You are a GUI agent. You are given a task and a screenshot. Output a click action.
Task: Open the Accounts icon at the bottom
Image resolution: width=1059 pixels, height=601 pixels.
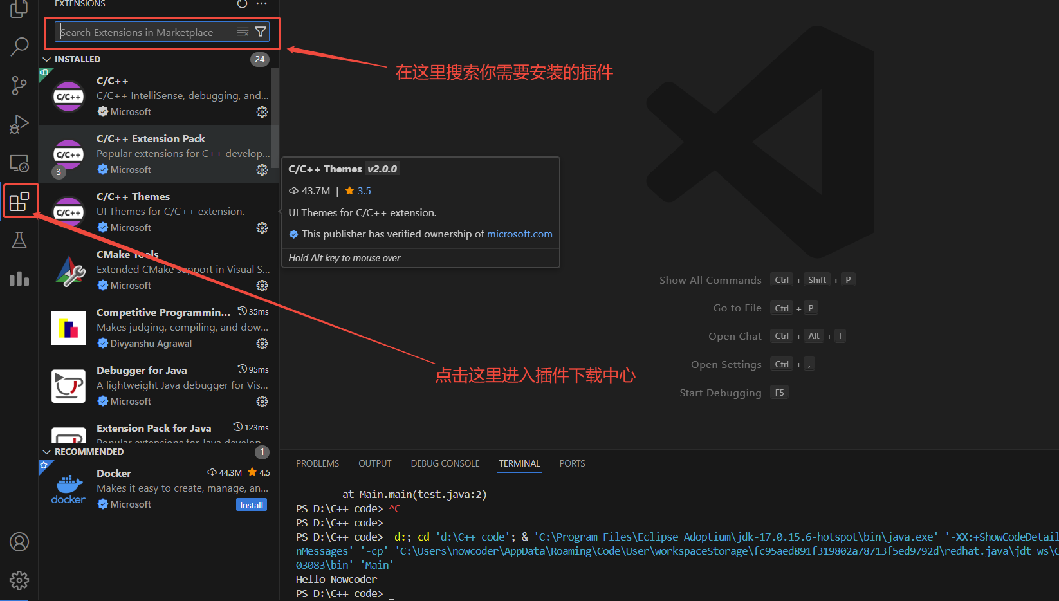(19, 542)
